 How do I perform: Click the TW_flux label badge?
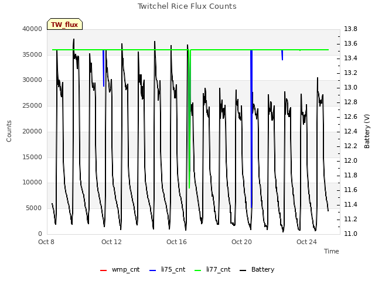pyautogui.click(x=64, y=24)
